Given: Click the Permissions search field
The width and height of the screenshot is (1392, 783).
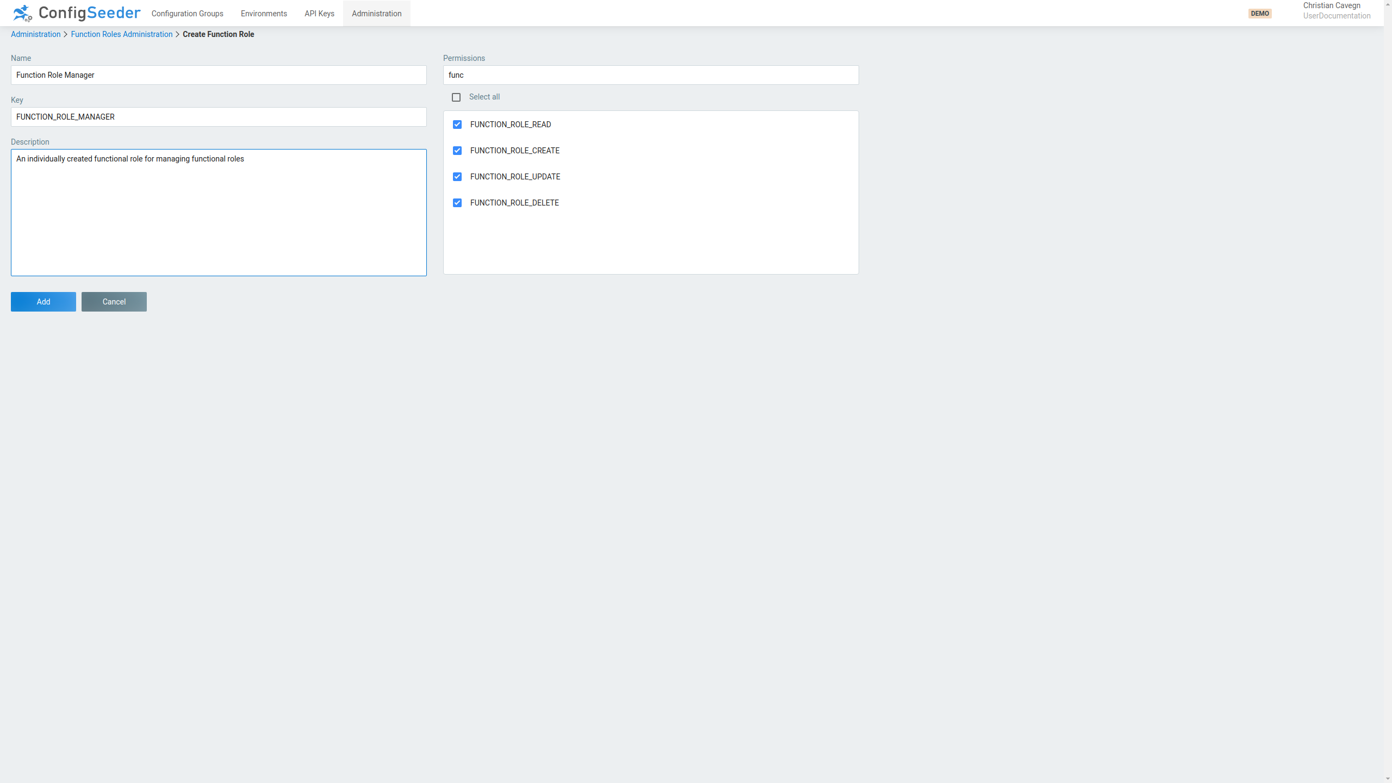Looking at the screenshot, I should pyautogui.click(x=650, y=75).
